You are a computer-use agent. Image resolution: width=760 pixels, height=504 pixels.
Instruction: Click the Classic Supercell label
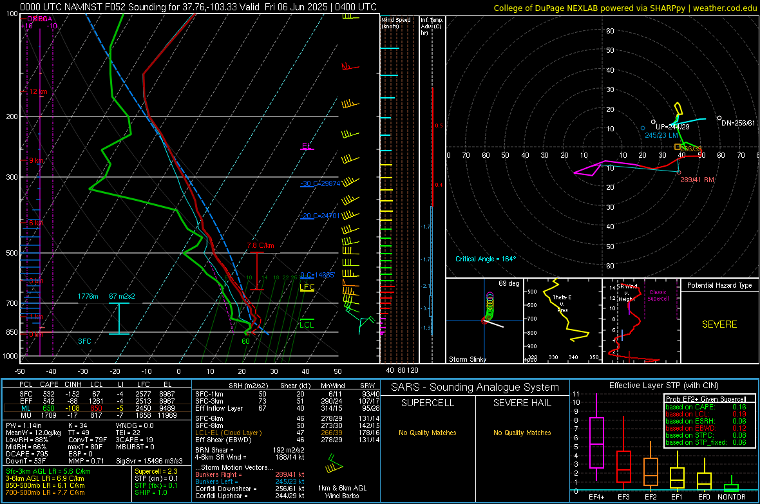658,295
